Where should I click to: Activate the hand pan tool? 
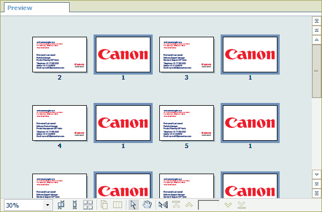[x=147, y=205]
